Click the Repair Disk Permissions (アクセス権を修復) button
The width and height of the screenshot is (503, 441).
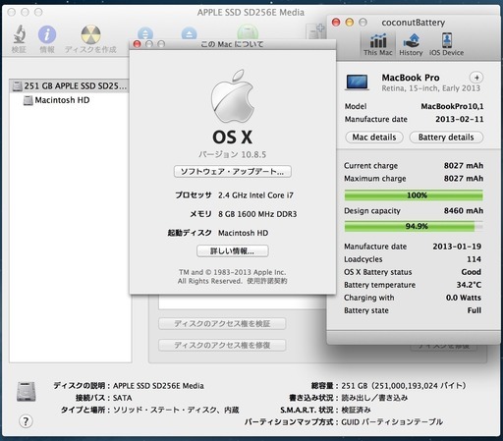pos(222,345)
